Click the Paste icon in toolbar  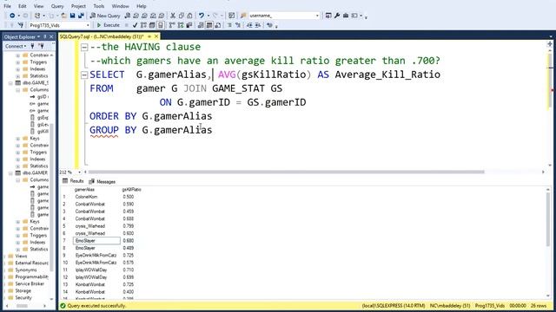coord(189,16)
